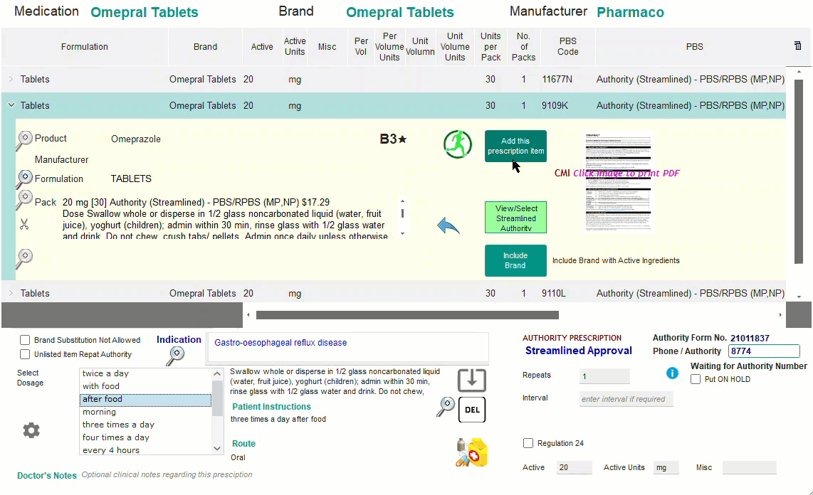Select 'four times a day' dosage option
This screenshot has height=495, width=813.
coord(145,437)
